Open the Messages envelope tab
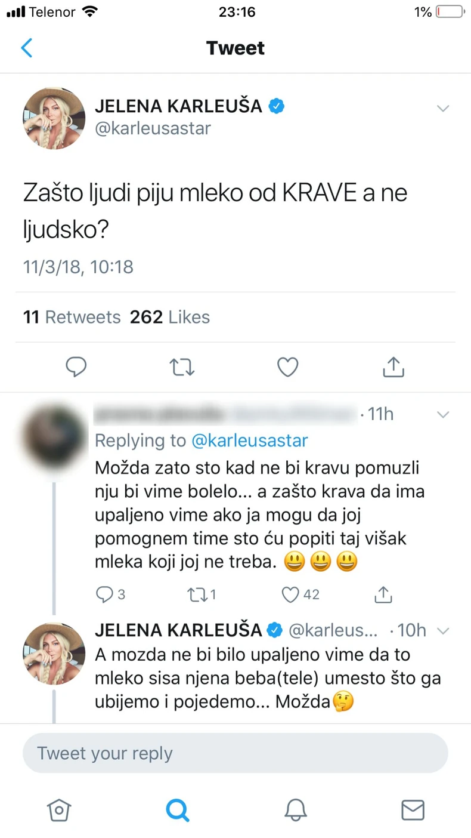Viewport: 471px width, 838px height. tap(413, 810)
